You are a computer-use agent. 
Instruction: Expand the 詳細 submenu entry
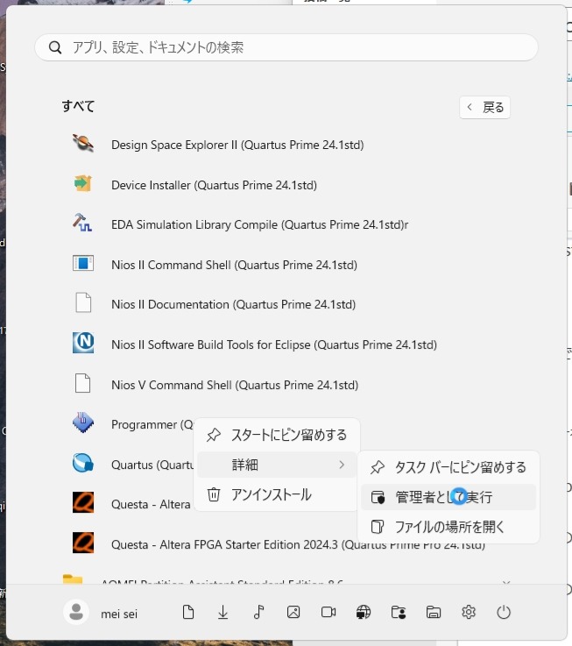(x=276, y=465)
